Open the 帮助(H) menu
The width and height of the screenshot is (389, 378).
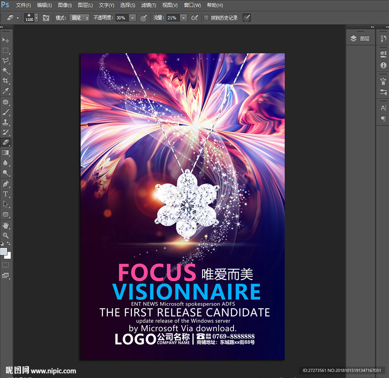click(215, 5)
